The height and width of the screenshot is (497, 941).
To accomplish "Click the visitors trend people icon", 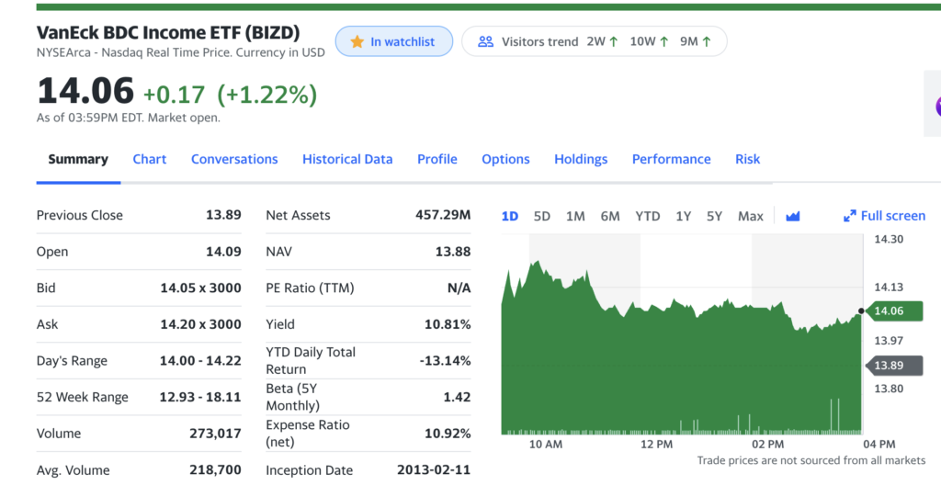I will (485, 41).
